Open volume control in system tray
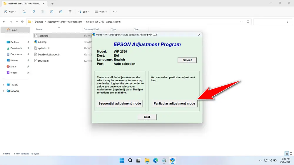 (x=270, y=160)
